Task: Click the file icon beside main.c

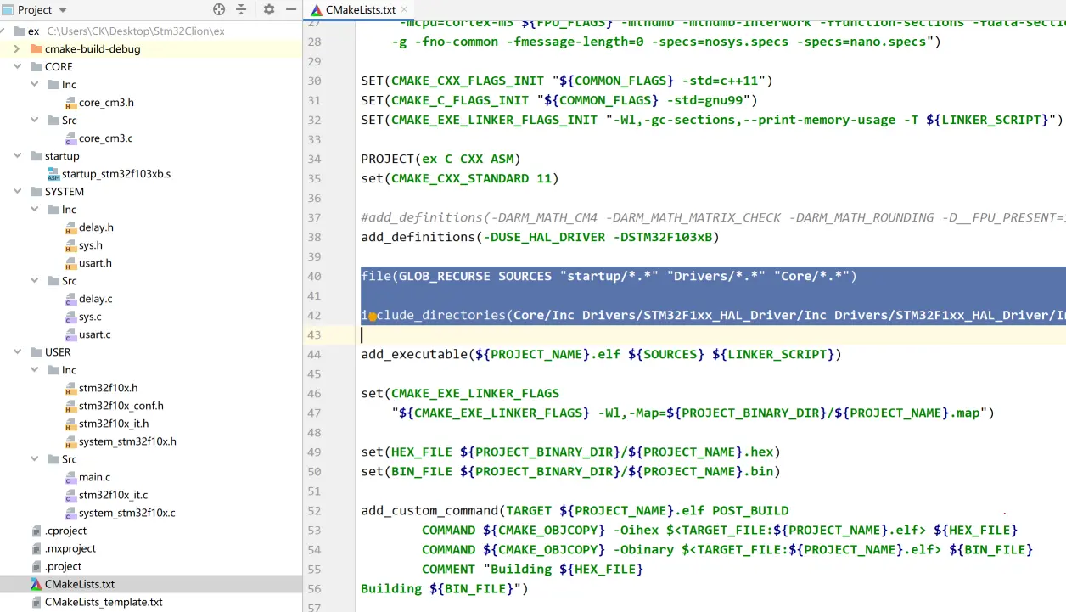Action: click(x=70, y=477)
